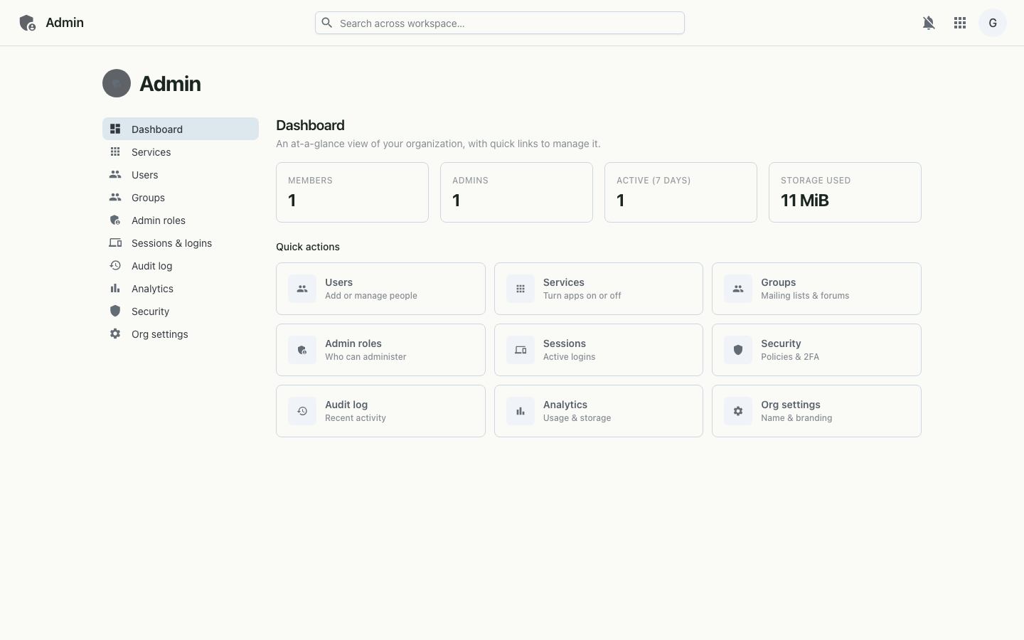Open Groups in the sidebar

coord(181,197)
